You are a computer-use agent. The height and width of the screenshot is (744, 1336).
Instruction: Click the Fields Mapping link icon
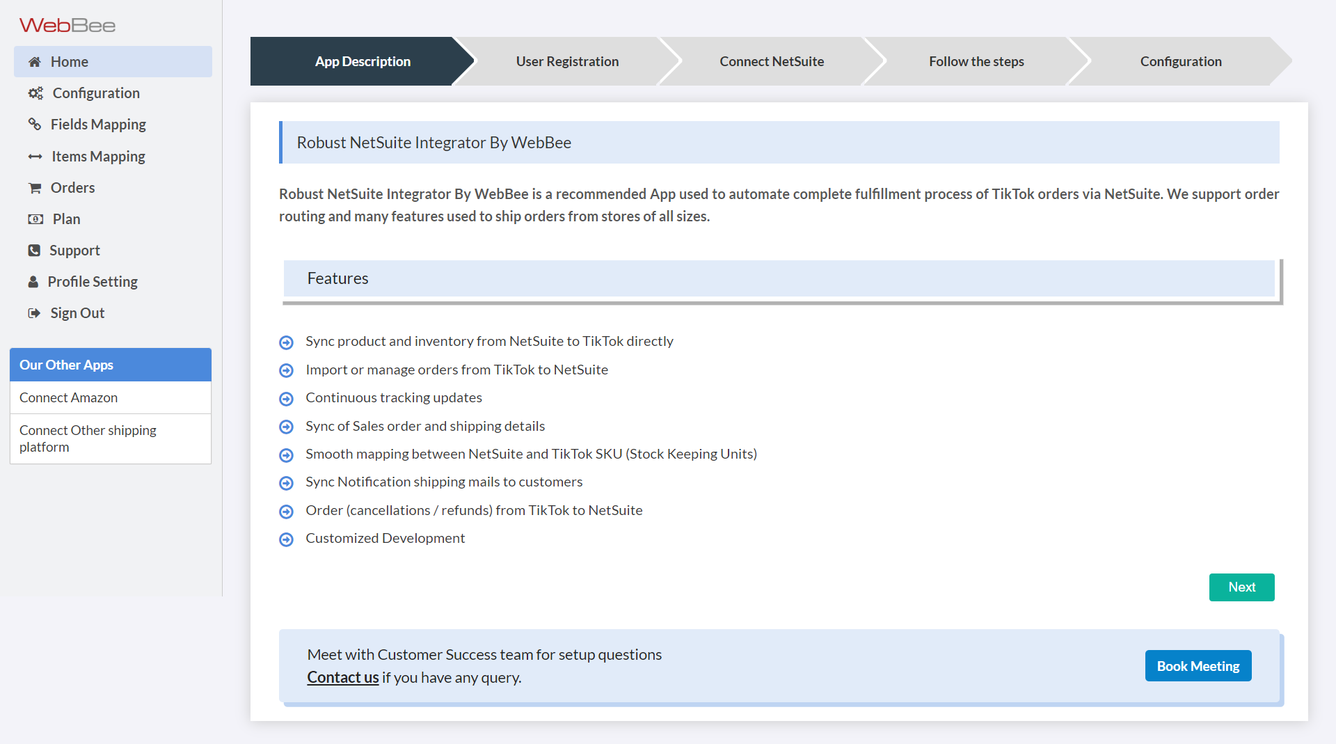tap(34, 125)
